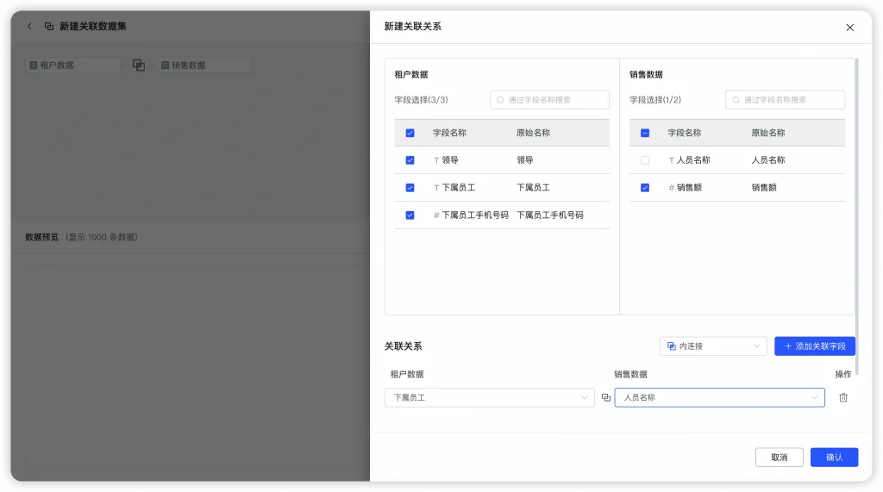Image resolution: width=883 pixels, height=492 pixels.
Task: Check the 人员名称 field checkbox
Action: (x=645, y=160)
